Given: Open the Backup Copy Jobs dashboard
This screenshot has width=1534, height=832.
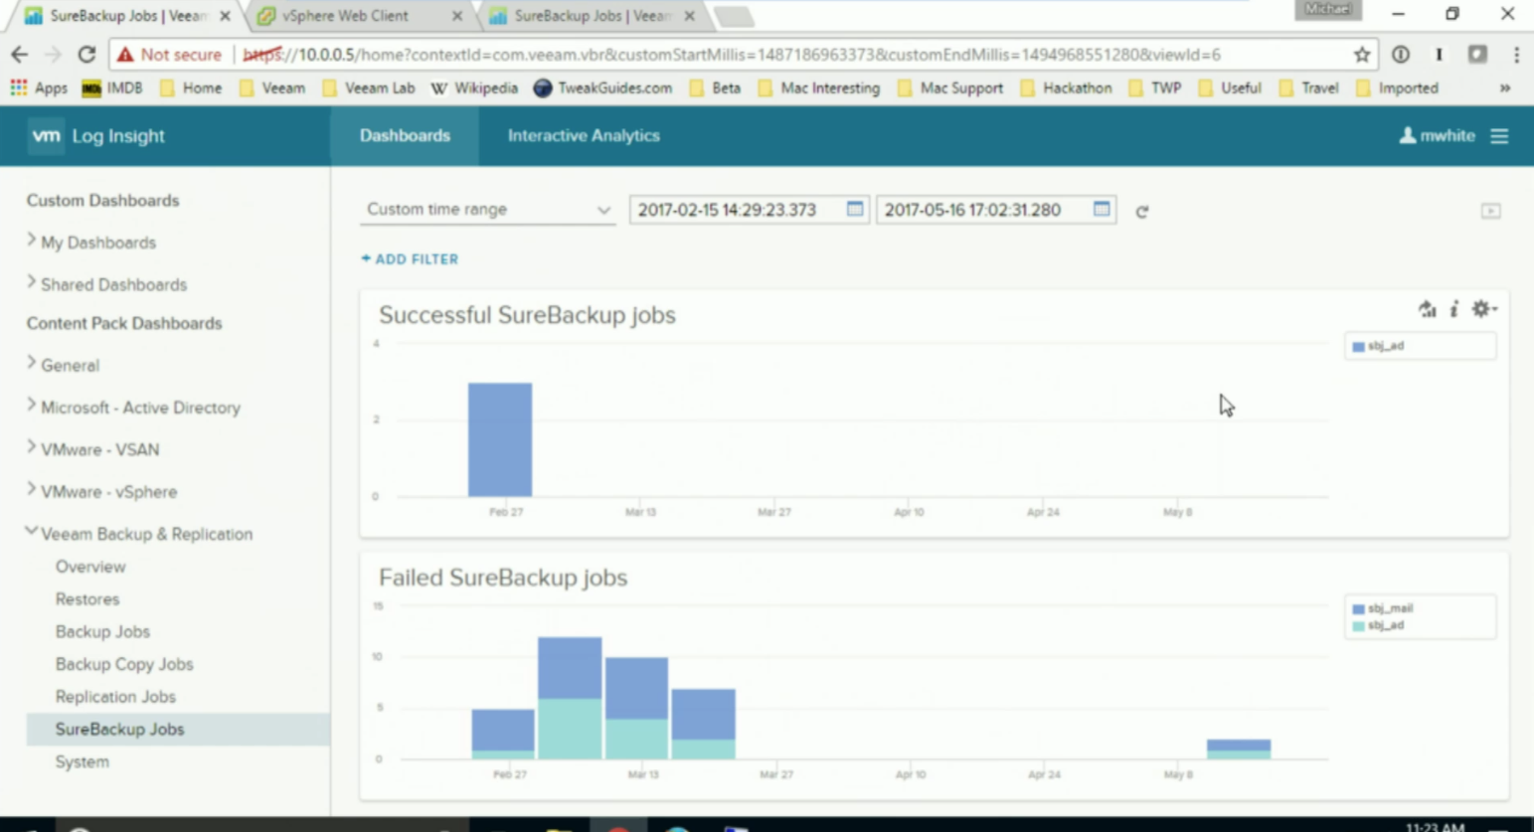Looking at the screenshot, I should [x=124, y=664].
